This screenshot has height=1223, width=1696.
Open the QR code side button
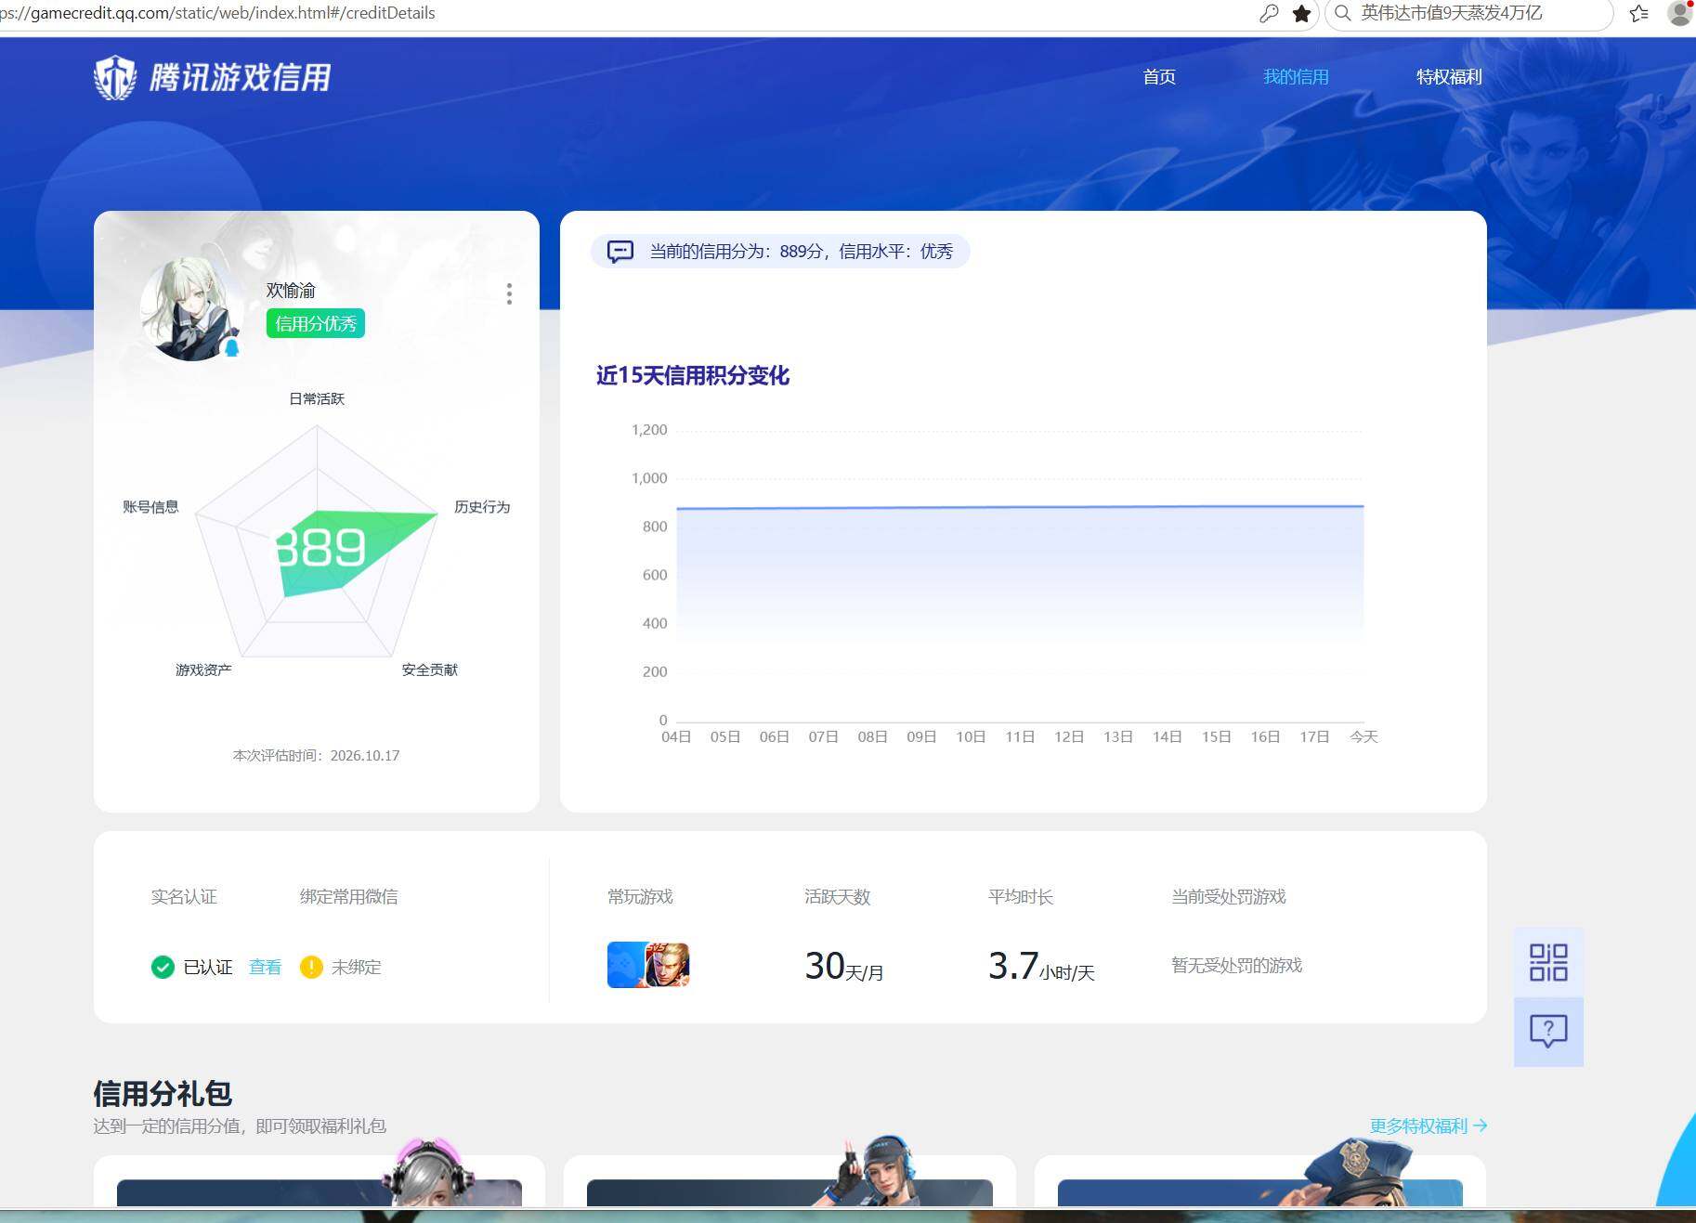click(x=1548, y=962)
